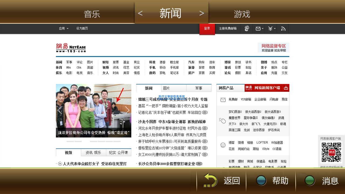
Task: Open LOFTER link
Action: 262,143
